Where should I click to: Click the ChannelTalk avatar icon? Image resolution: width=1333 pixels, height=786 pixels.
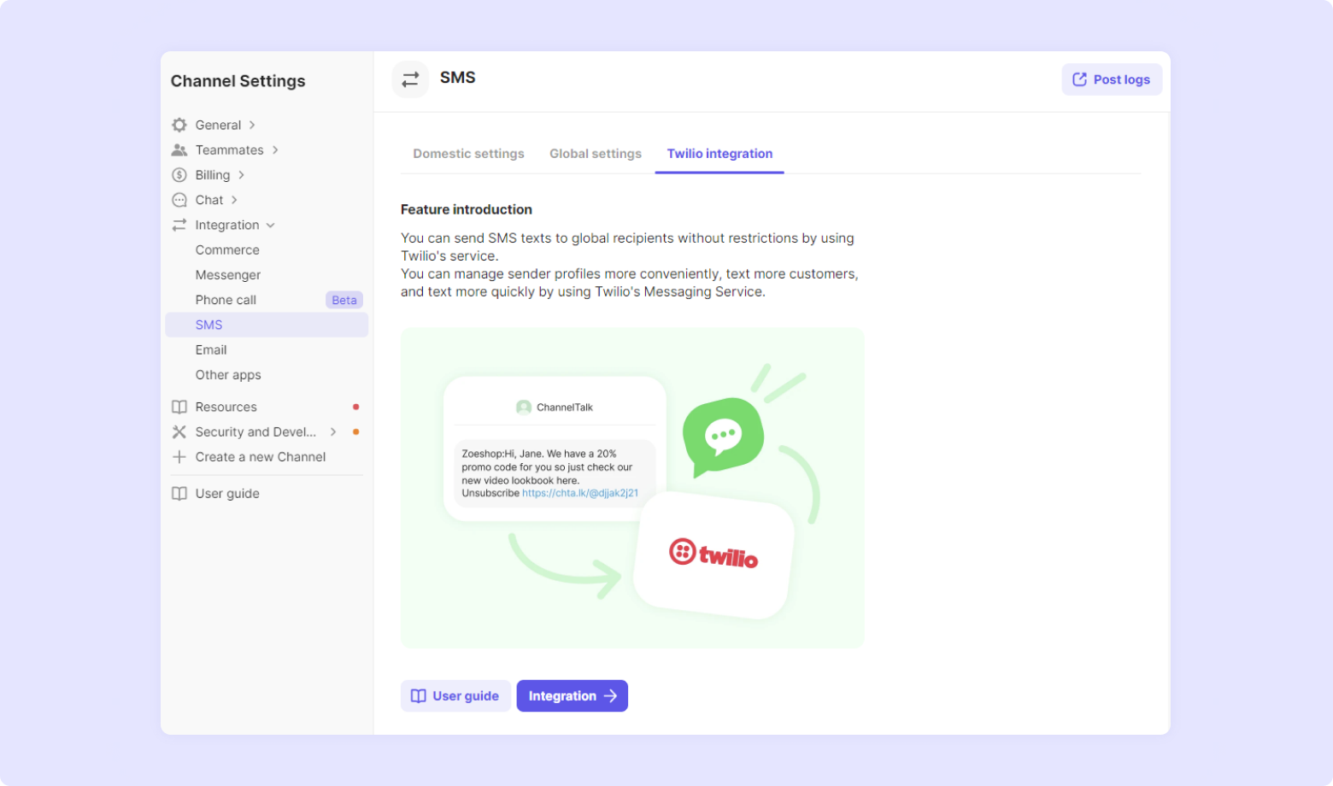coord(524,408)
